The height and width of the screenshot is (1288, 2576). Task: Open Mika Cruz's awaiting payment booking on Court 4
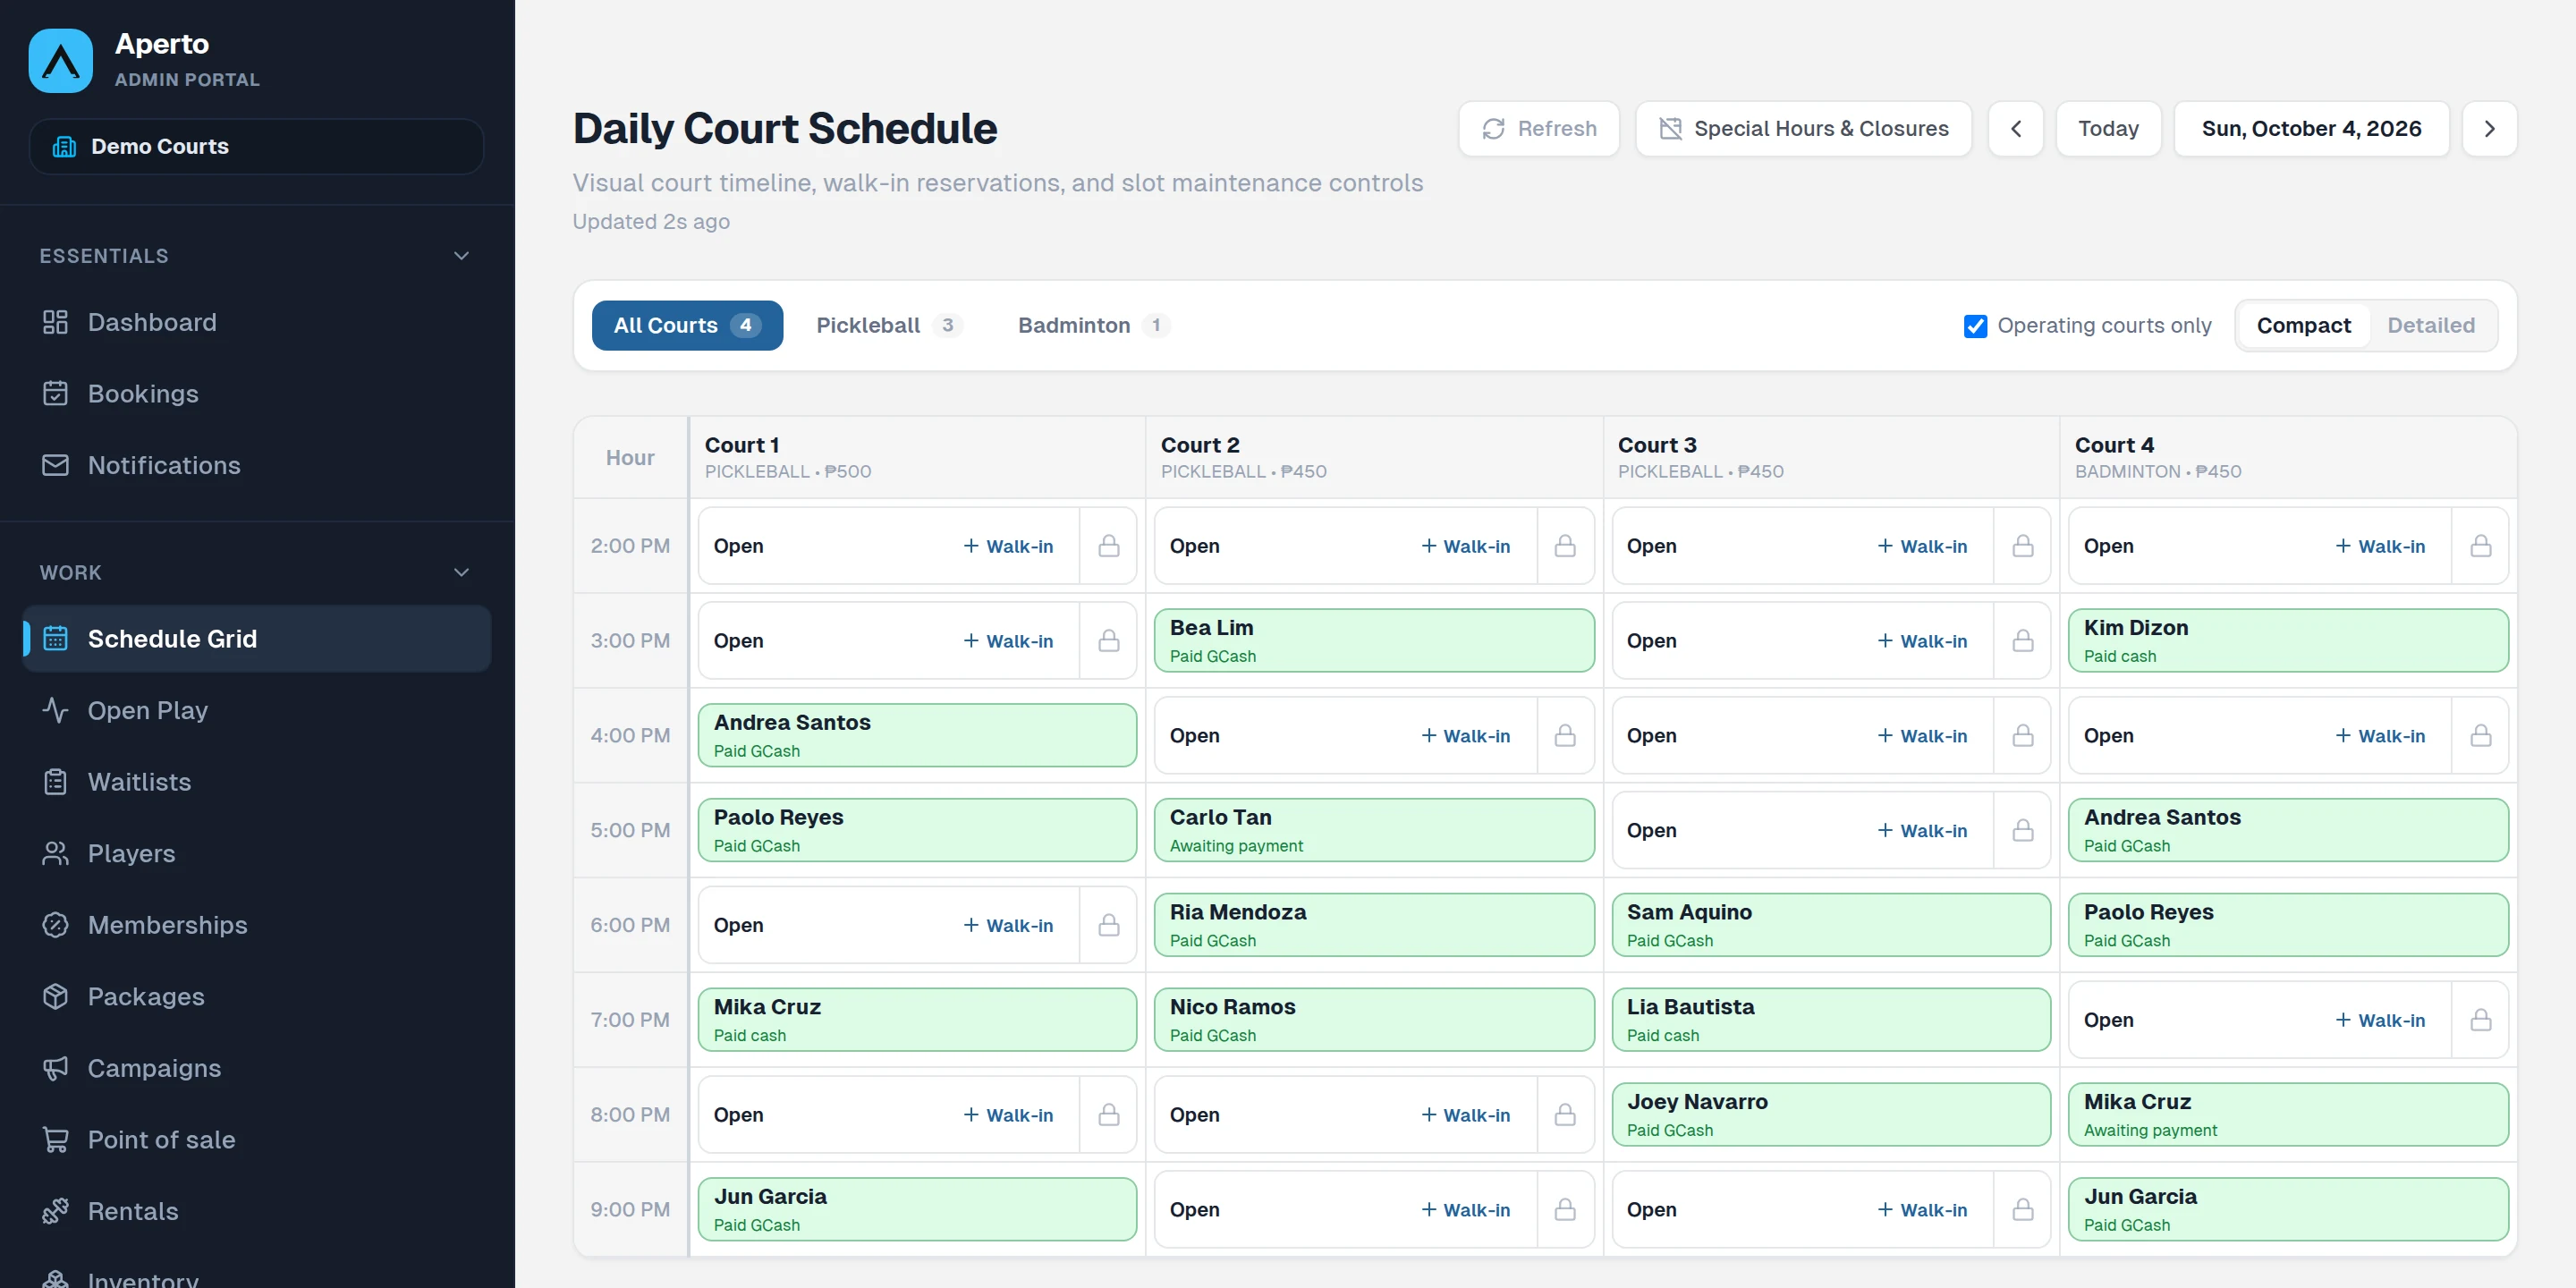pos(2288,1114)
